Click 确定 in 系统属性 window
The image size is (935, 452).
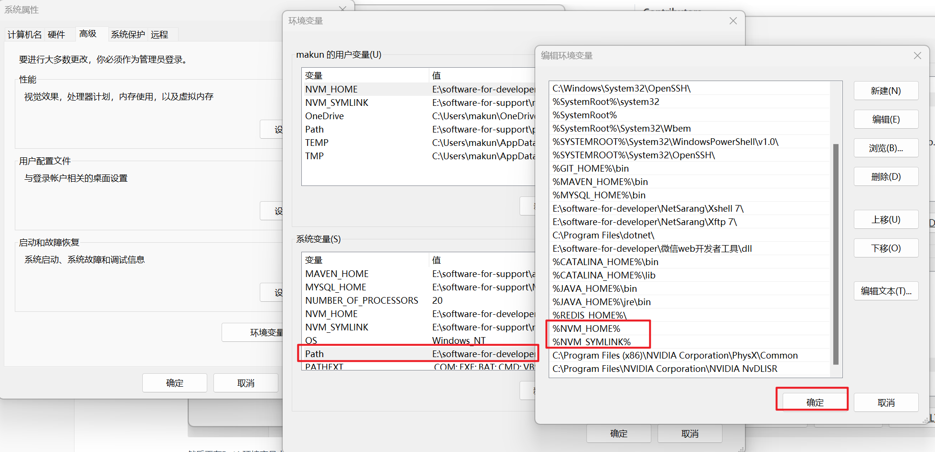click(x=174, y=383)
